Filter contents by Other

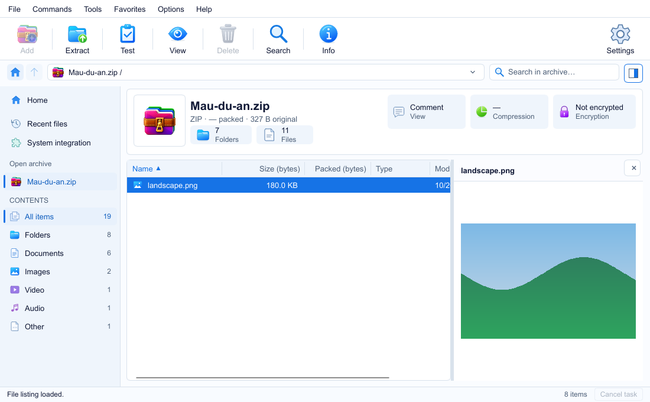coord(60,326)
